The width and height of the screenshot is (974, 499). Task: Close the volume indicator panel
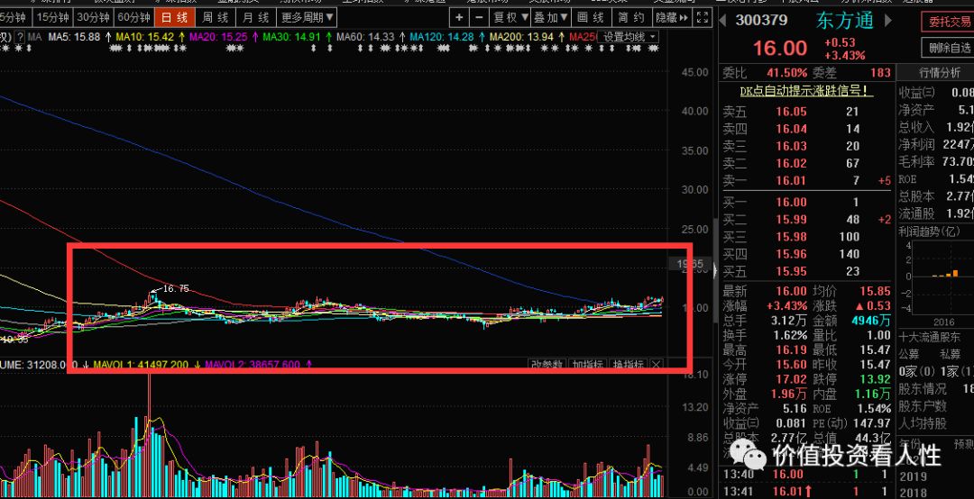(x=656, y=364)
